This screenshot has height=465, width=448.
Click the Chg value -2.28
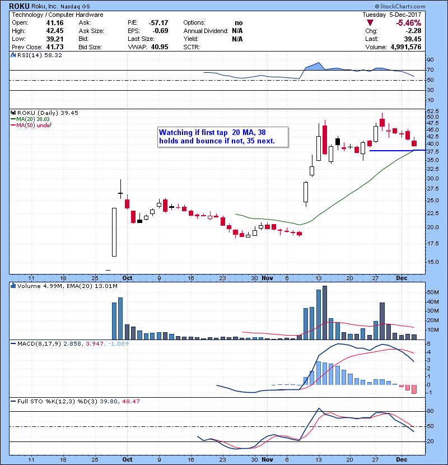[413, 31]
